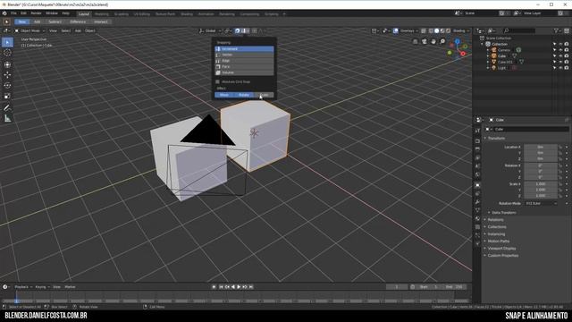Toggle Light render visibility camera icon
The image size is (572, 322).
[567, 68]
